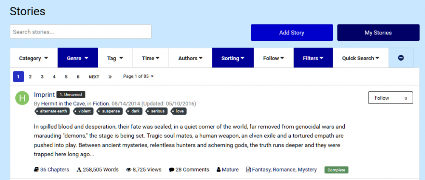Click the 36 Chapters book icon
The image size is (425, 180).
coord(36,170)
